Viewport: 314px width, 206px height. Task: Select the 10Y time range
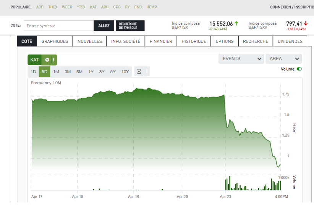[125, 72]
